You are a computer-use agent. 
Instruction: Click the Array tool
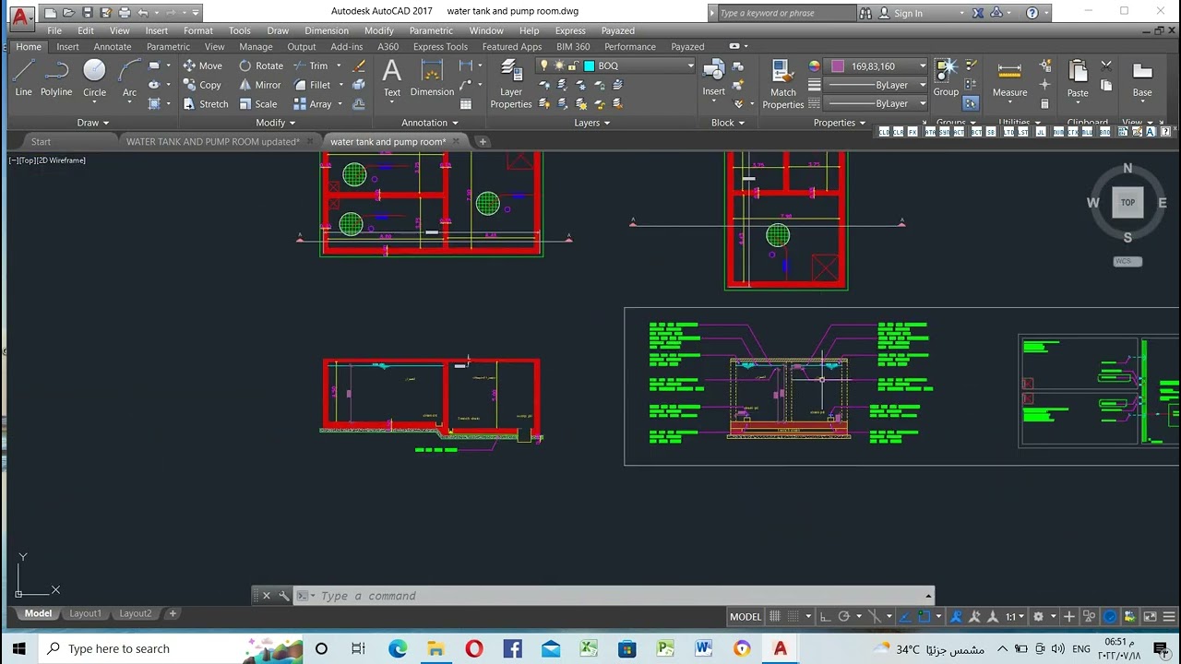(x=312, y=104)
